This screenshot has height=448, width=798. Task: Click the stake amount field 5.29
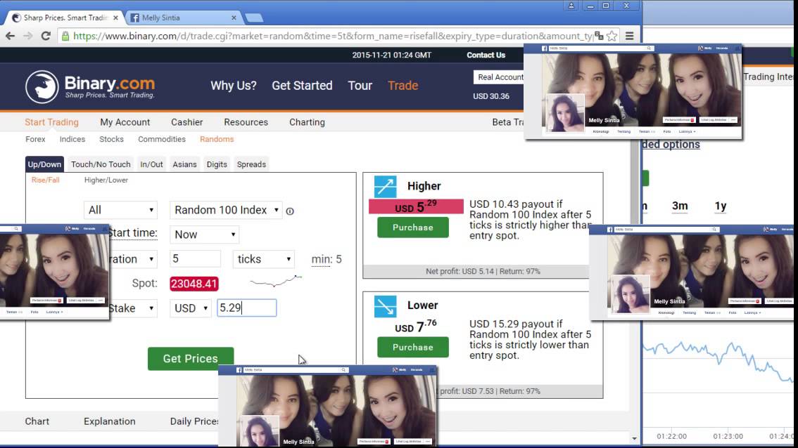coord(247,308)
